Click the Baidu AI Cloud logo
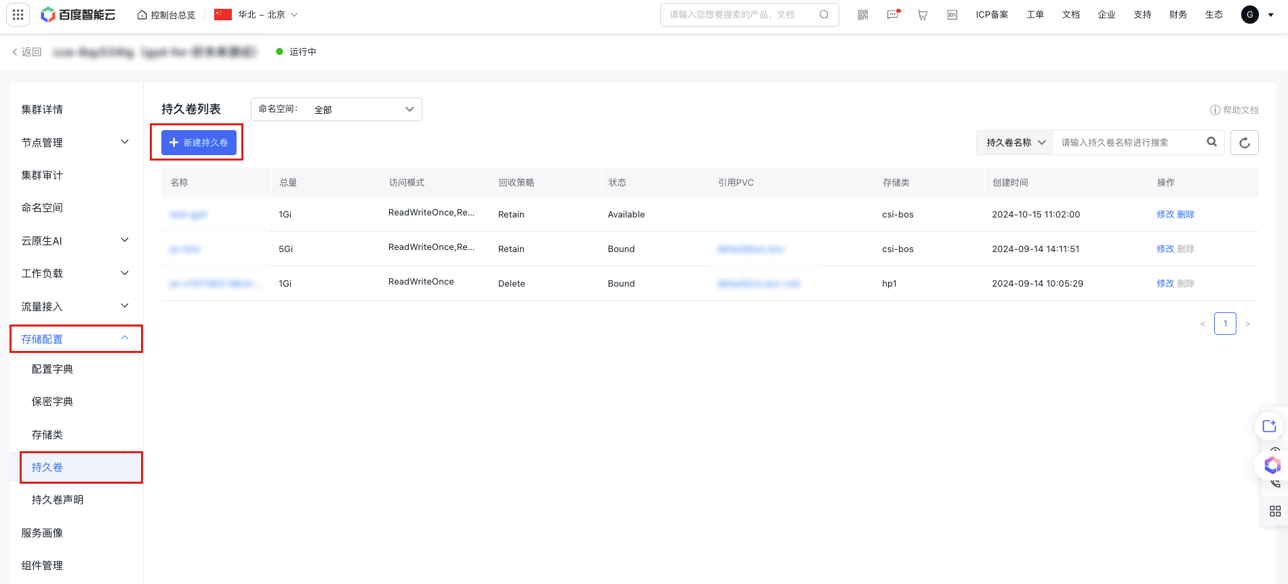This screenshot has height=584, width=1288. [78, 15]
